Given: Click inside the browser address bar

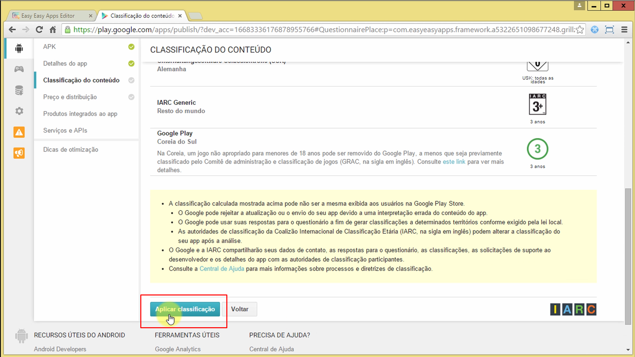Looking at the screenshot, I should [298, 29].
